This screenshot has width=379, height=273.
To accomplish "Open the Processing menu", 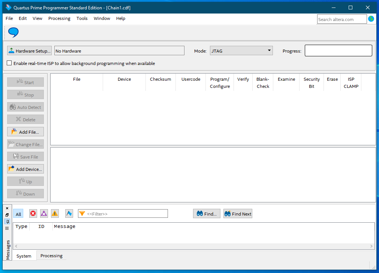I will [59, 18].
